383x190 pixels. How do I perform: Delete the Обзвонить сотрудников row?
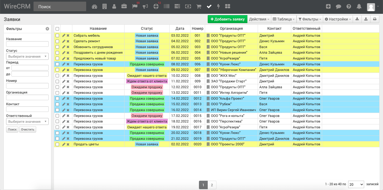pos(68,47)
